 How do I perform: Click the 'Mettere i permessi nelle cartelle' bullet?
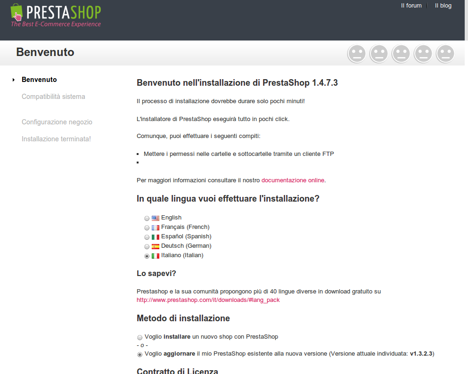pos(239,154)
